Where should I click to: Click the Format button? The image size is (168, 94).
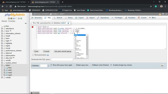click(46, 51)
